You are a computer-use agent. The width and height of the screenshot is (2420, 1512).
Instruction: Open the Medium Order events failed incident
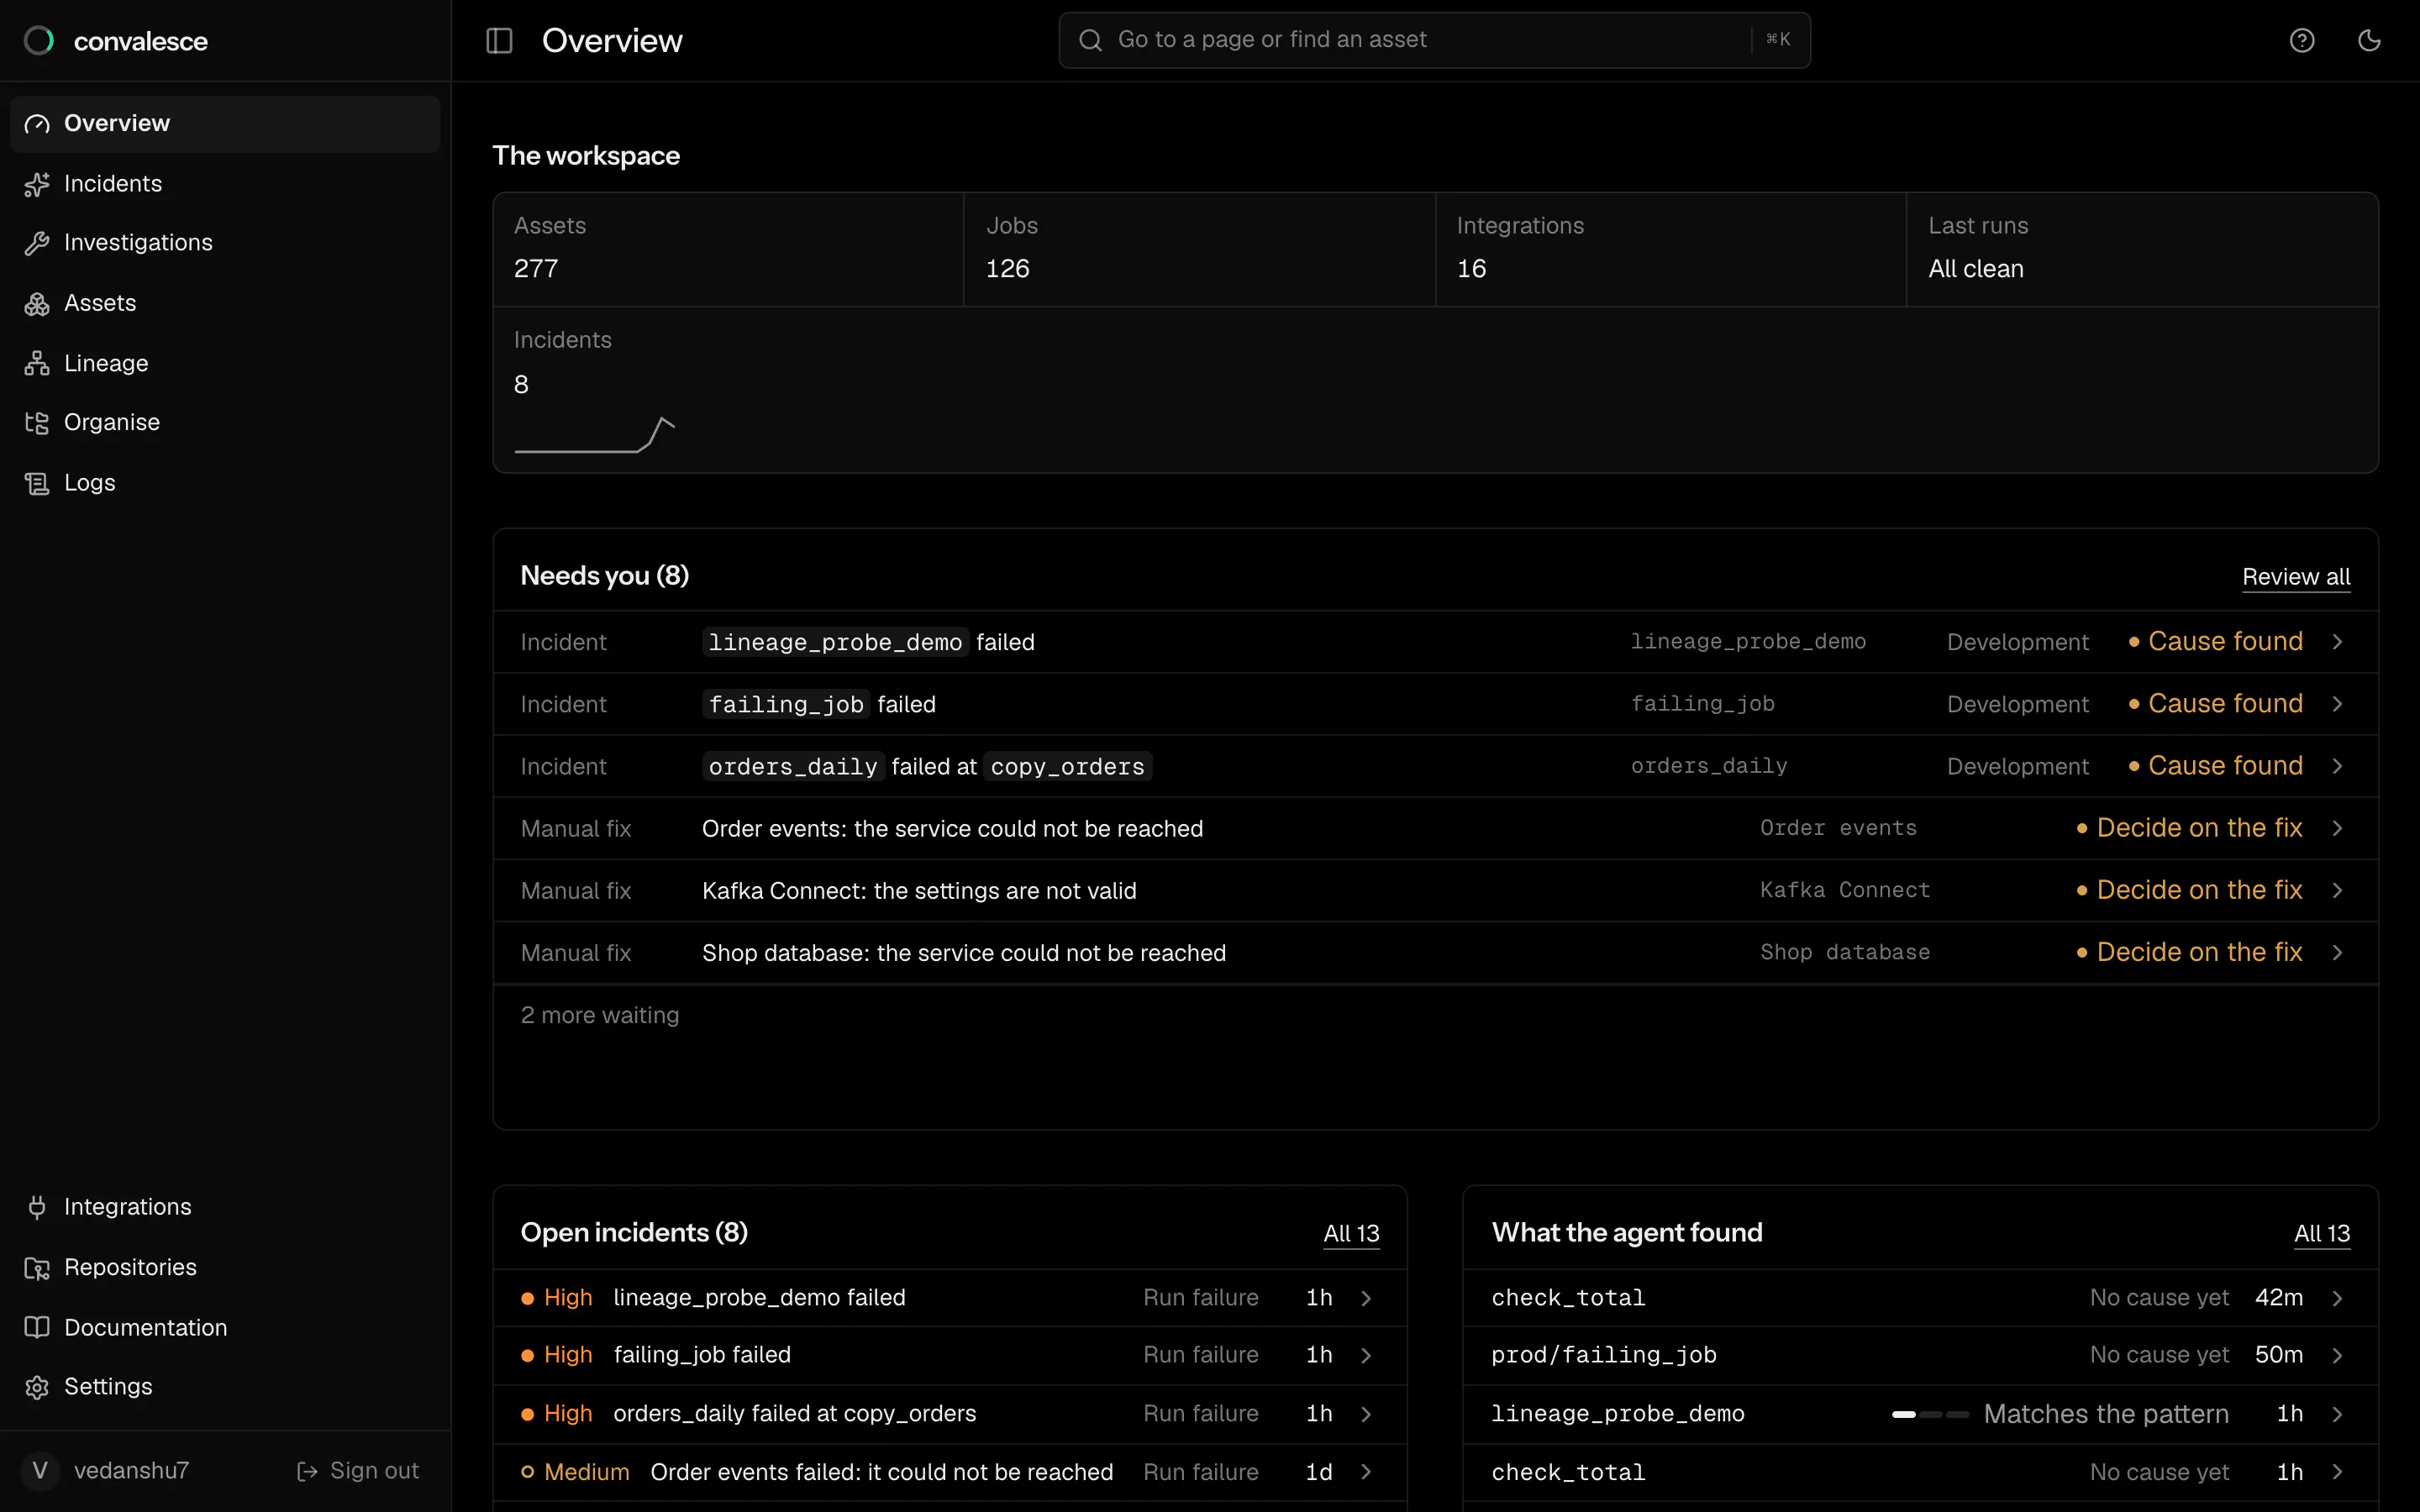coord(950,1472)
